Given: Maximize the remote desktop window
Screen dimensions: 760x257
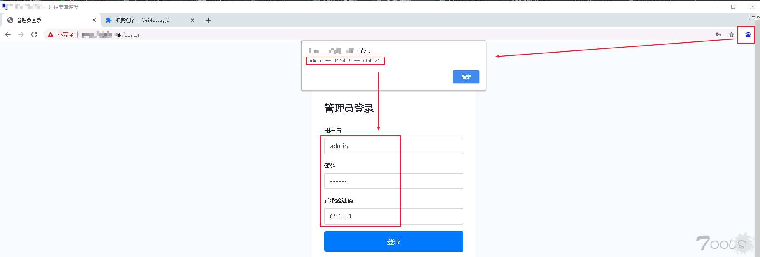Looking at the screenshot, I should coord(733,7).
